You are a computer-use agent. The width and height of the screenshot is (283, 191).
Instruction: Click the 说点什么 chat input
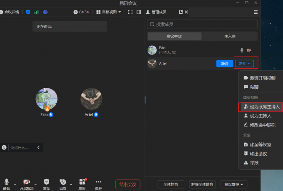(20, 148)
